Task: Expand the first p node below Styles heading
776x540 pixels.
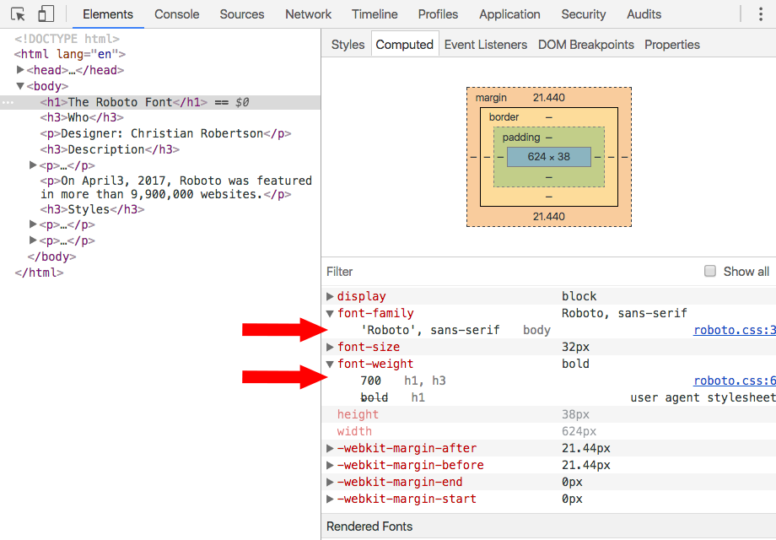Action: pos(33,224)
